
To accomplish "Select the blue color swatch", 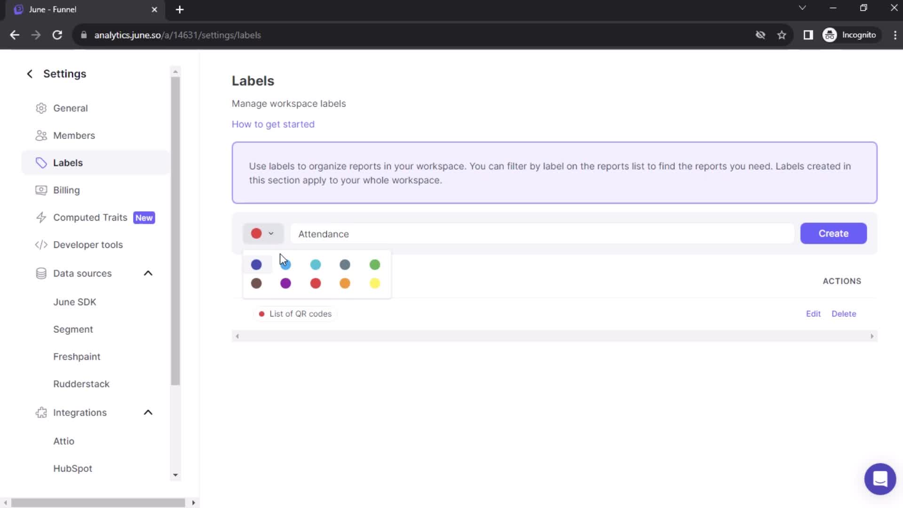I will [256, 265].
